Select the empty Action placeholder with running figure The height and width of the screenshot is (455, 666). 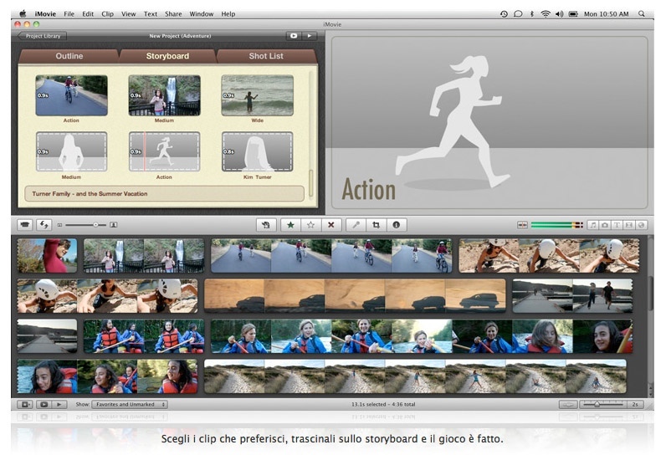click(164, 151)
